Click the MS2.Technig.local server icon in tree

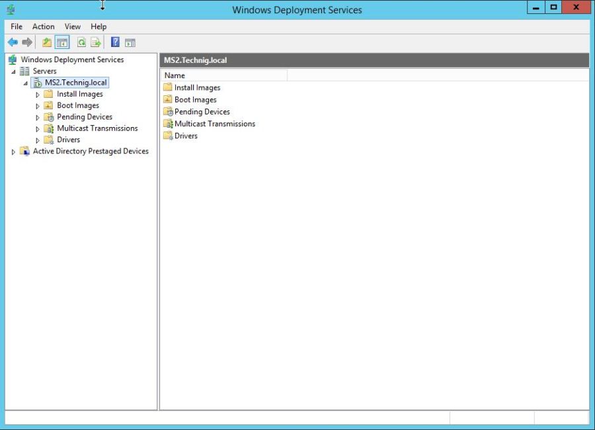pos(37,83)
